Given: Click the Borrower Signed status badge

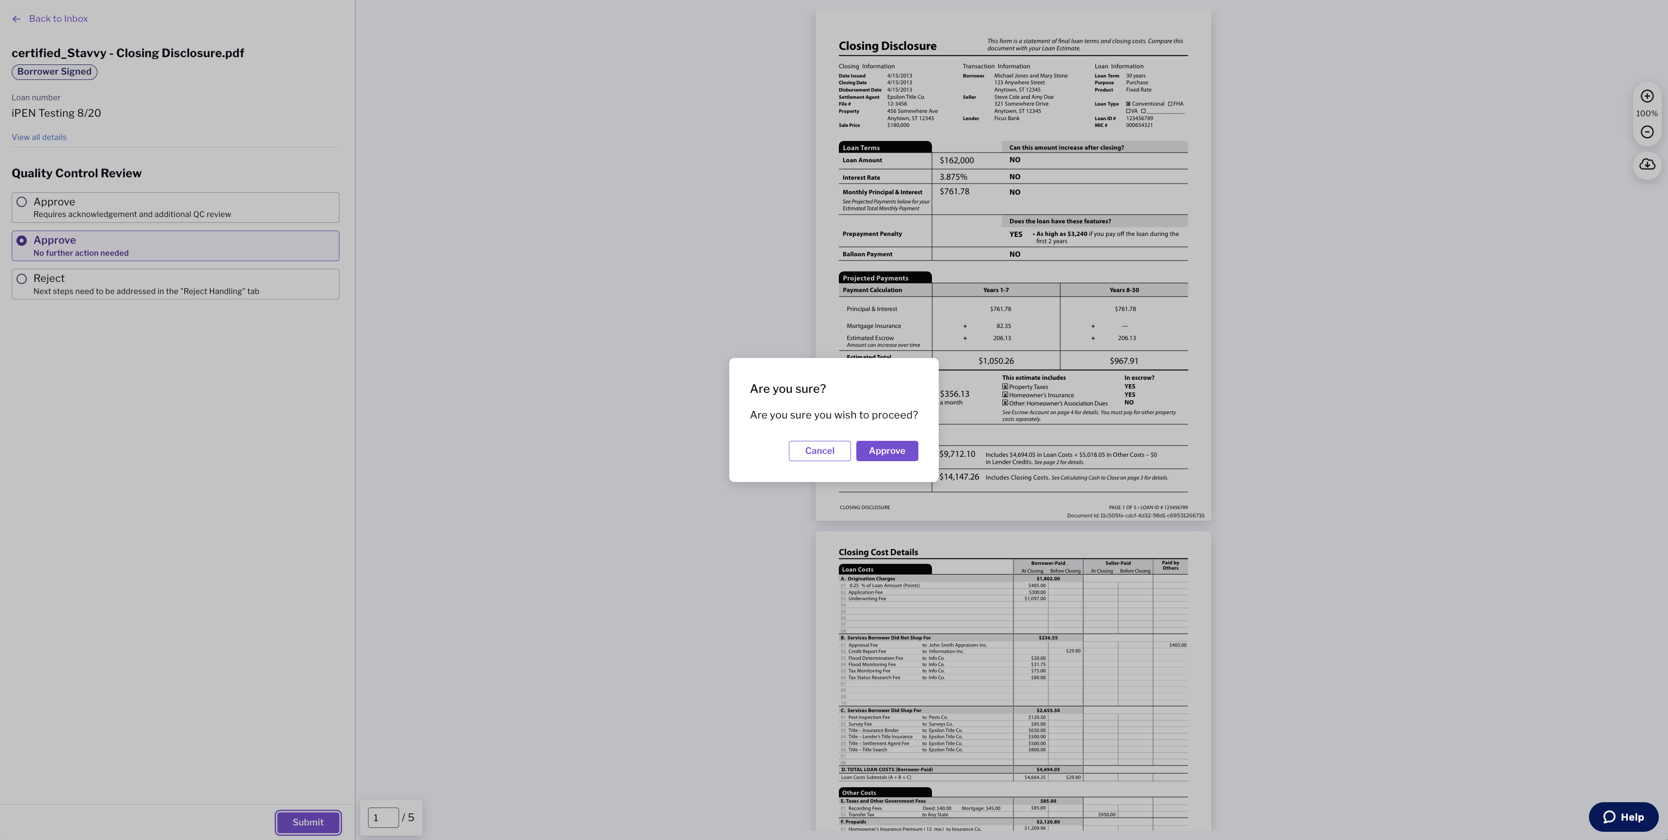Looking at the screenshot, I should (x=54, y=72).
